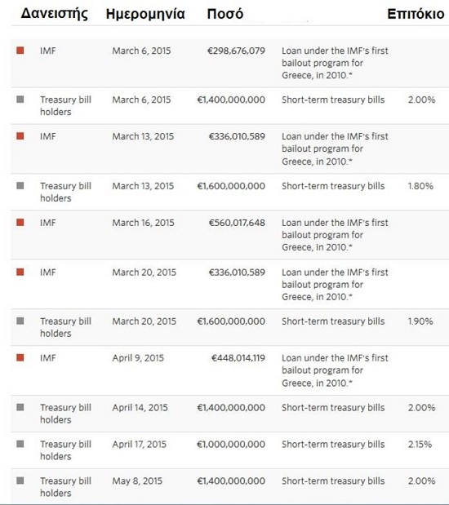Click the €448,014,119 amount
The height and width of the screenshot is (505, 449).
point(238,358)
